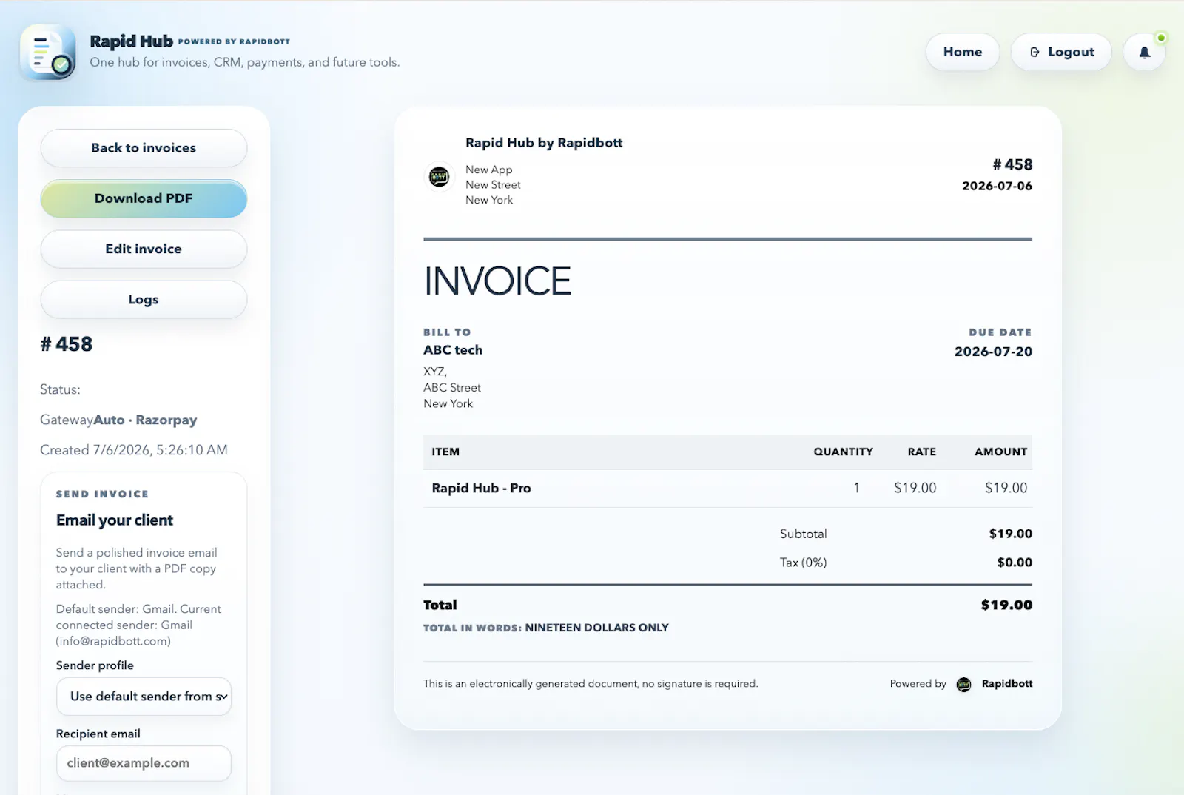Click the due date 2026-07-20

993,352
